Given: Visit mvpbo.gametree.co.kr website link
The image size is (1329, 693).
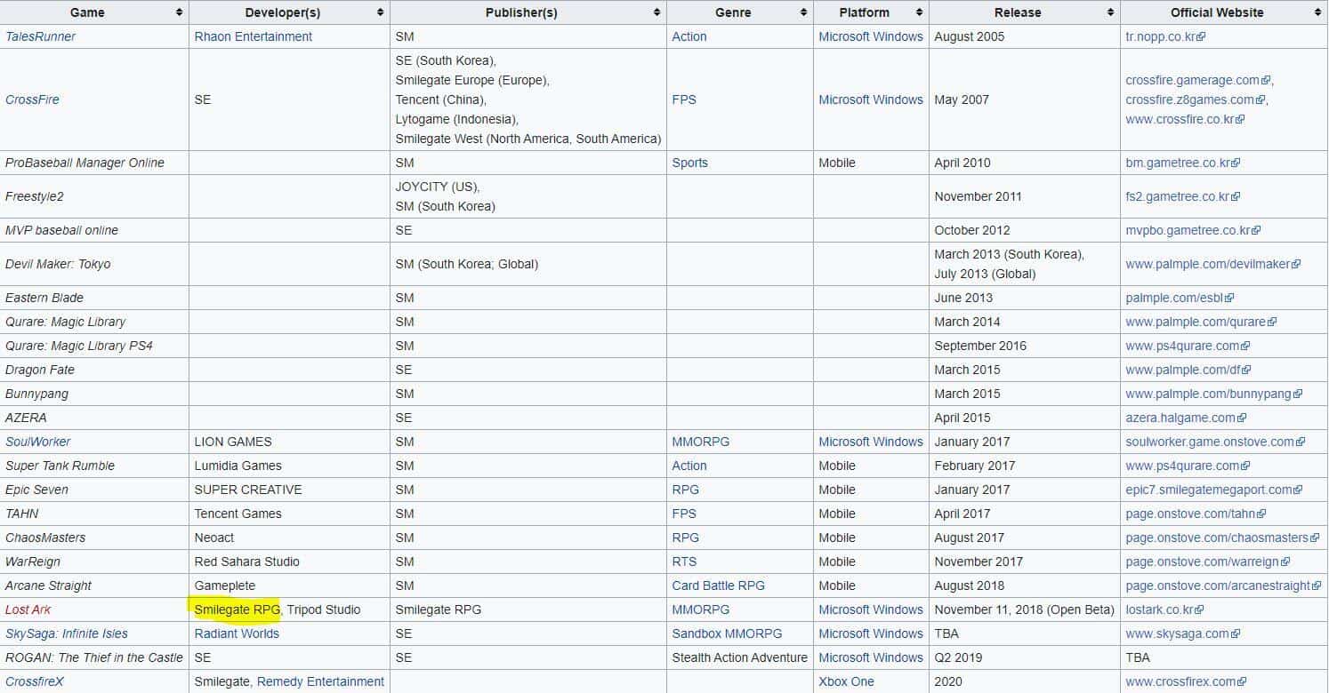Looking at the screenshot, I should tap(1193, 230).
